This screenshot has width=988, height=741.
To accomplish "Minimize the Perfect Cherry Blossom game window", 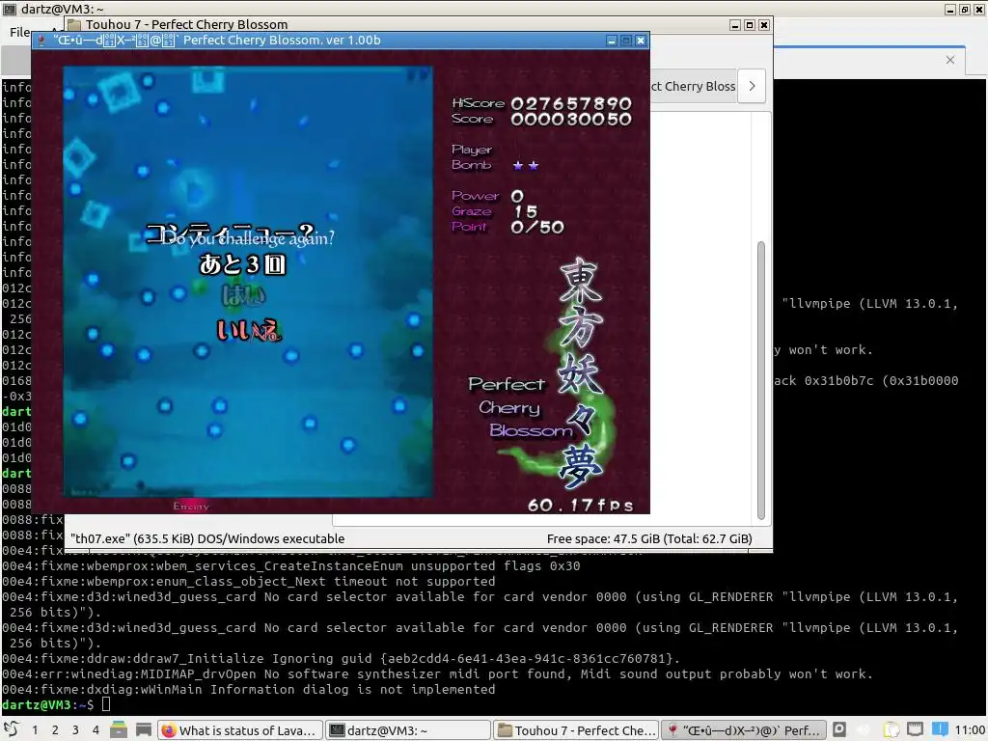I will 611,41.
